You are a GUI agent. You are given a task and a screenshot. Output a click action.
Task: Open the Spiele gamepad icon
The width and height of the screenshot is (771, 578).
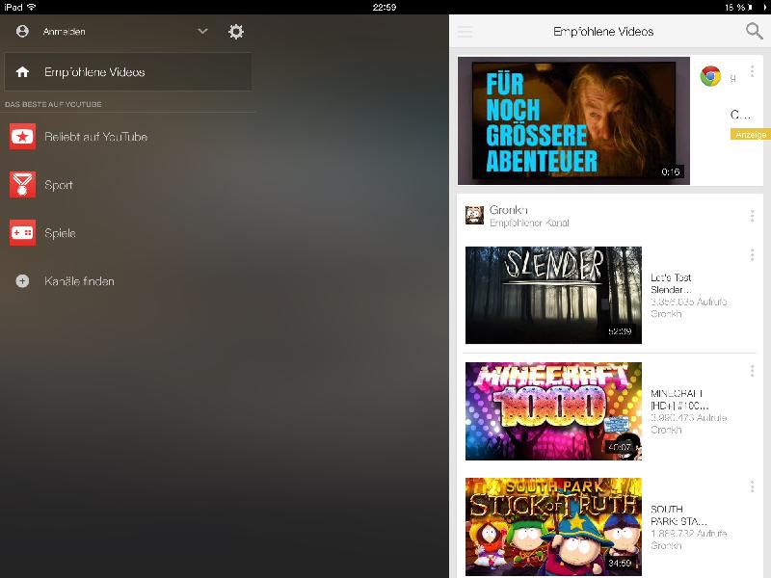[x=22, y=233]
